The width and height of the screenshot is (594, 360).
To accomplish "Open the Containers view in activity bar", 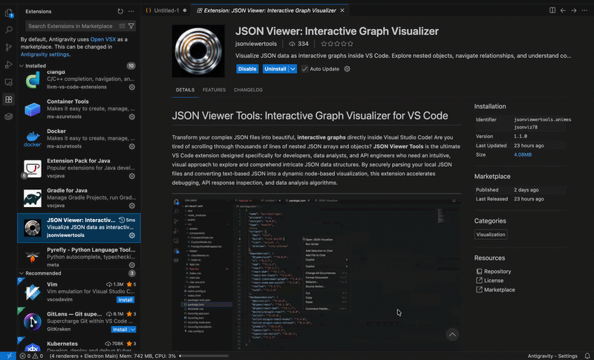I will click(x=8, y=117).
